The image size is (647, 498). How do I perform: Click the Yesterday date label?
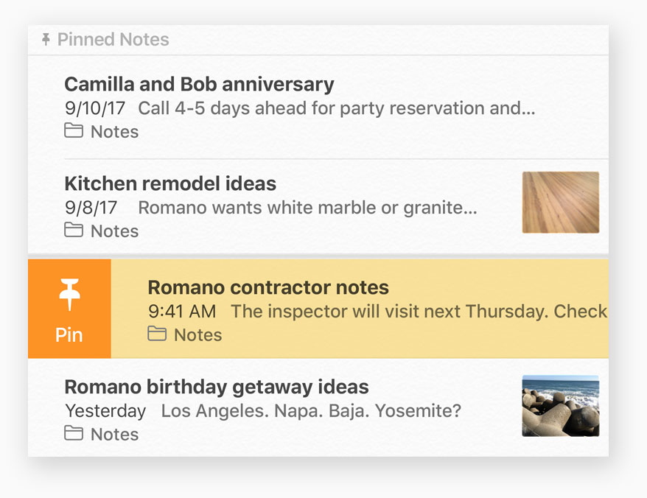pos(105,410)
